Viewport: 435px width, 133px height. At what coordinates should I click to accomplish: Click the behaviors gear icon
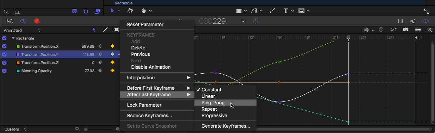click(86, 11)
